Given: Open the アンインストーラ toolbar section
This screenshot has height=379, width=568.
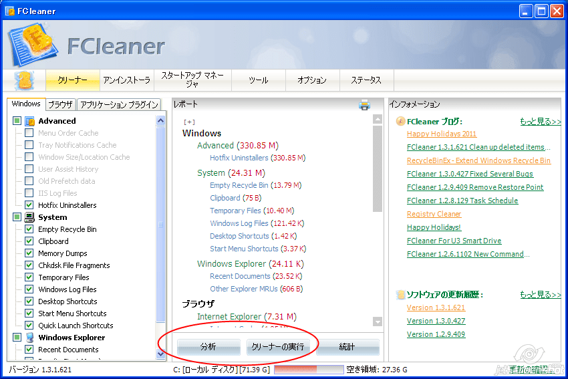Looking at the screenshot, I should 126,80.
